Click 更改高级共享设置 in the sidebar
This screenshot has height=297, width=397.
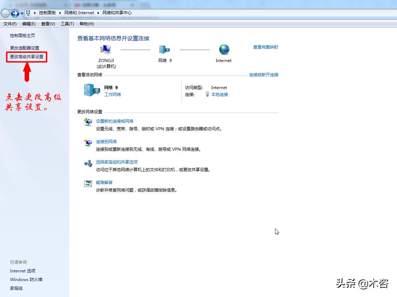coord(27,57)
